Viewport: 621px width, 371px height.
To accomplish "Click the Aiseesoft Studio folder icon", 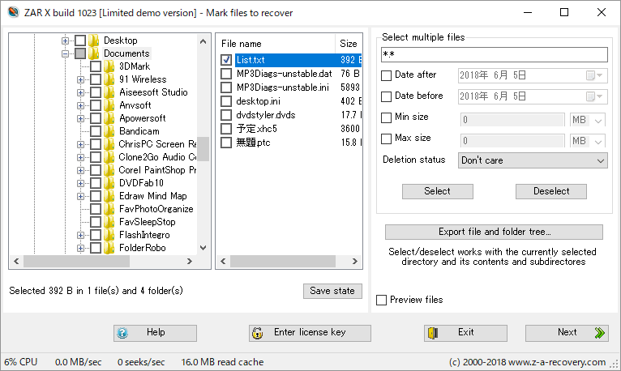I will click(109, 92).
